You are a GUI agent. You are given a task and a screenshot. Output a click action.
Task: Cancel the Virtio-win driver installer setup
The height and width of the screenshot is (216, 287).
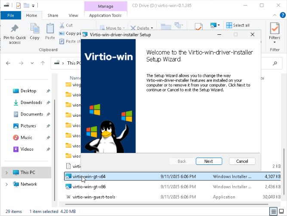242,161
